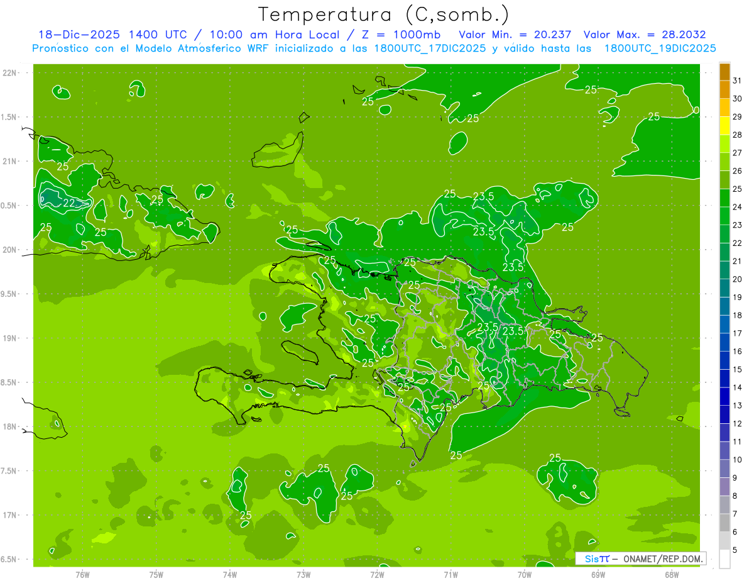Click the number 5 on the color scale
This screenshot has height=583, width=754.
(735, 550)
